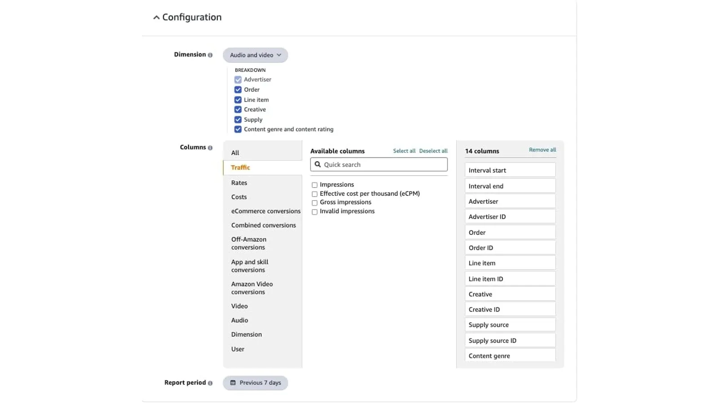Viewport: 719px width, 404px height.
Task: Check the Invalid impressions checkbox
Action: point(315,212)
